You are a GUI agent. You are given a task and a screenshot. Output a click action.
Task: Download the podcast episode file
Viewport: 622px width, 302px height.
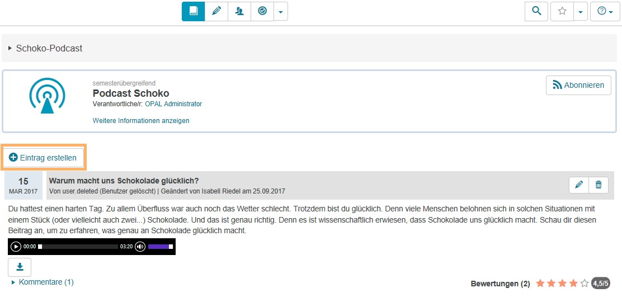click(20, 267)
